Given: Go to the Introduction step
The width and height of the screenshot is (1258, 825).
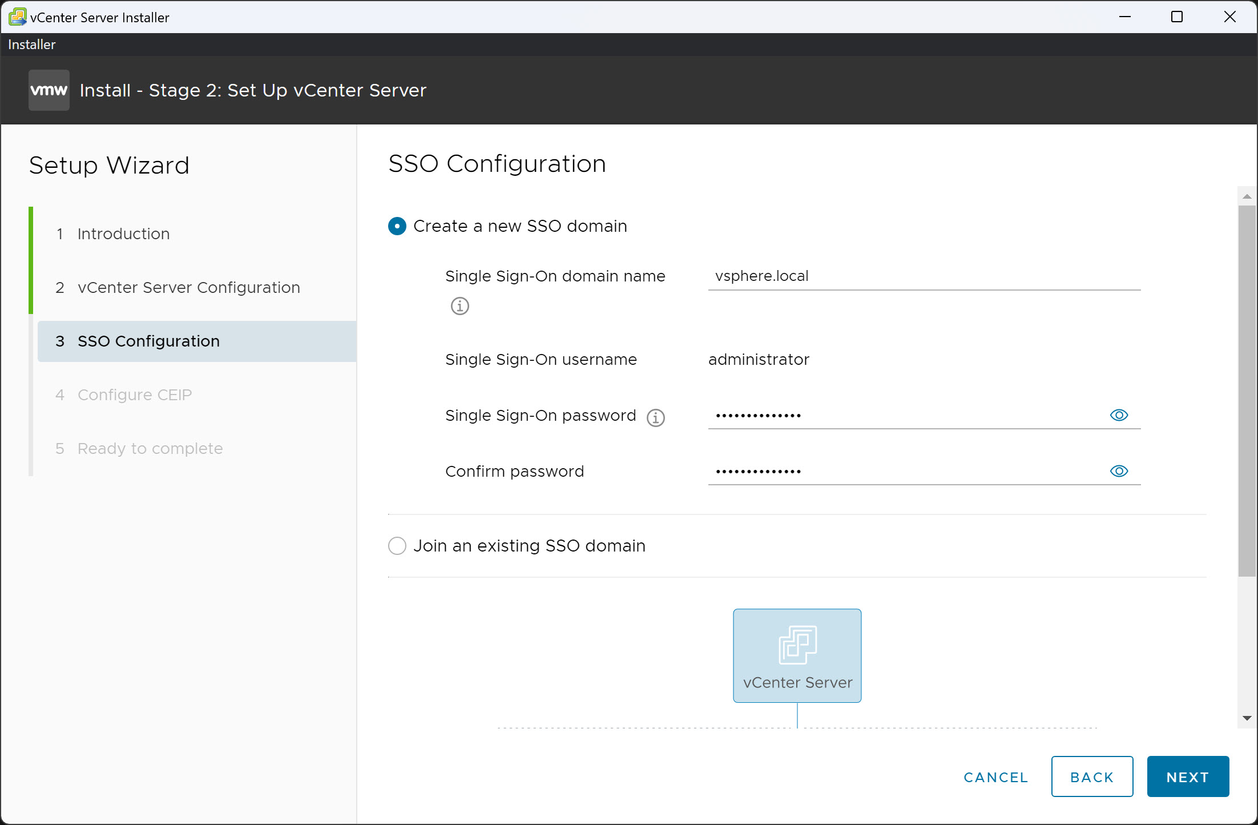Looking at the screenshot, I should pos(123,234).
